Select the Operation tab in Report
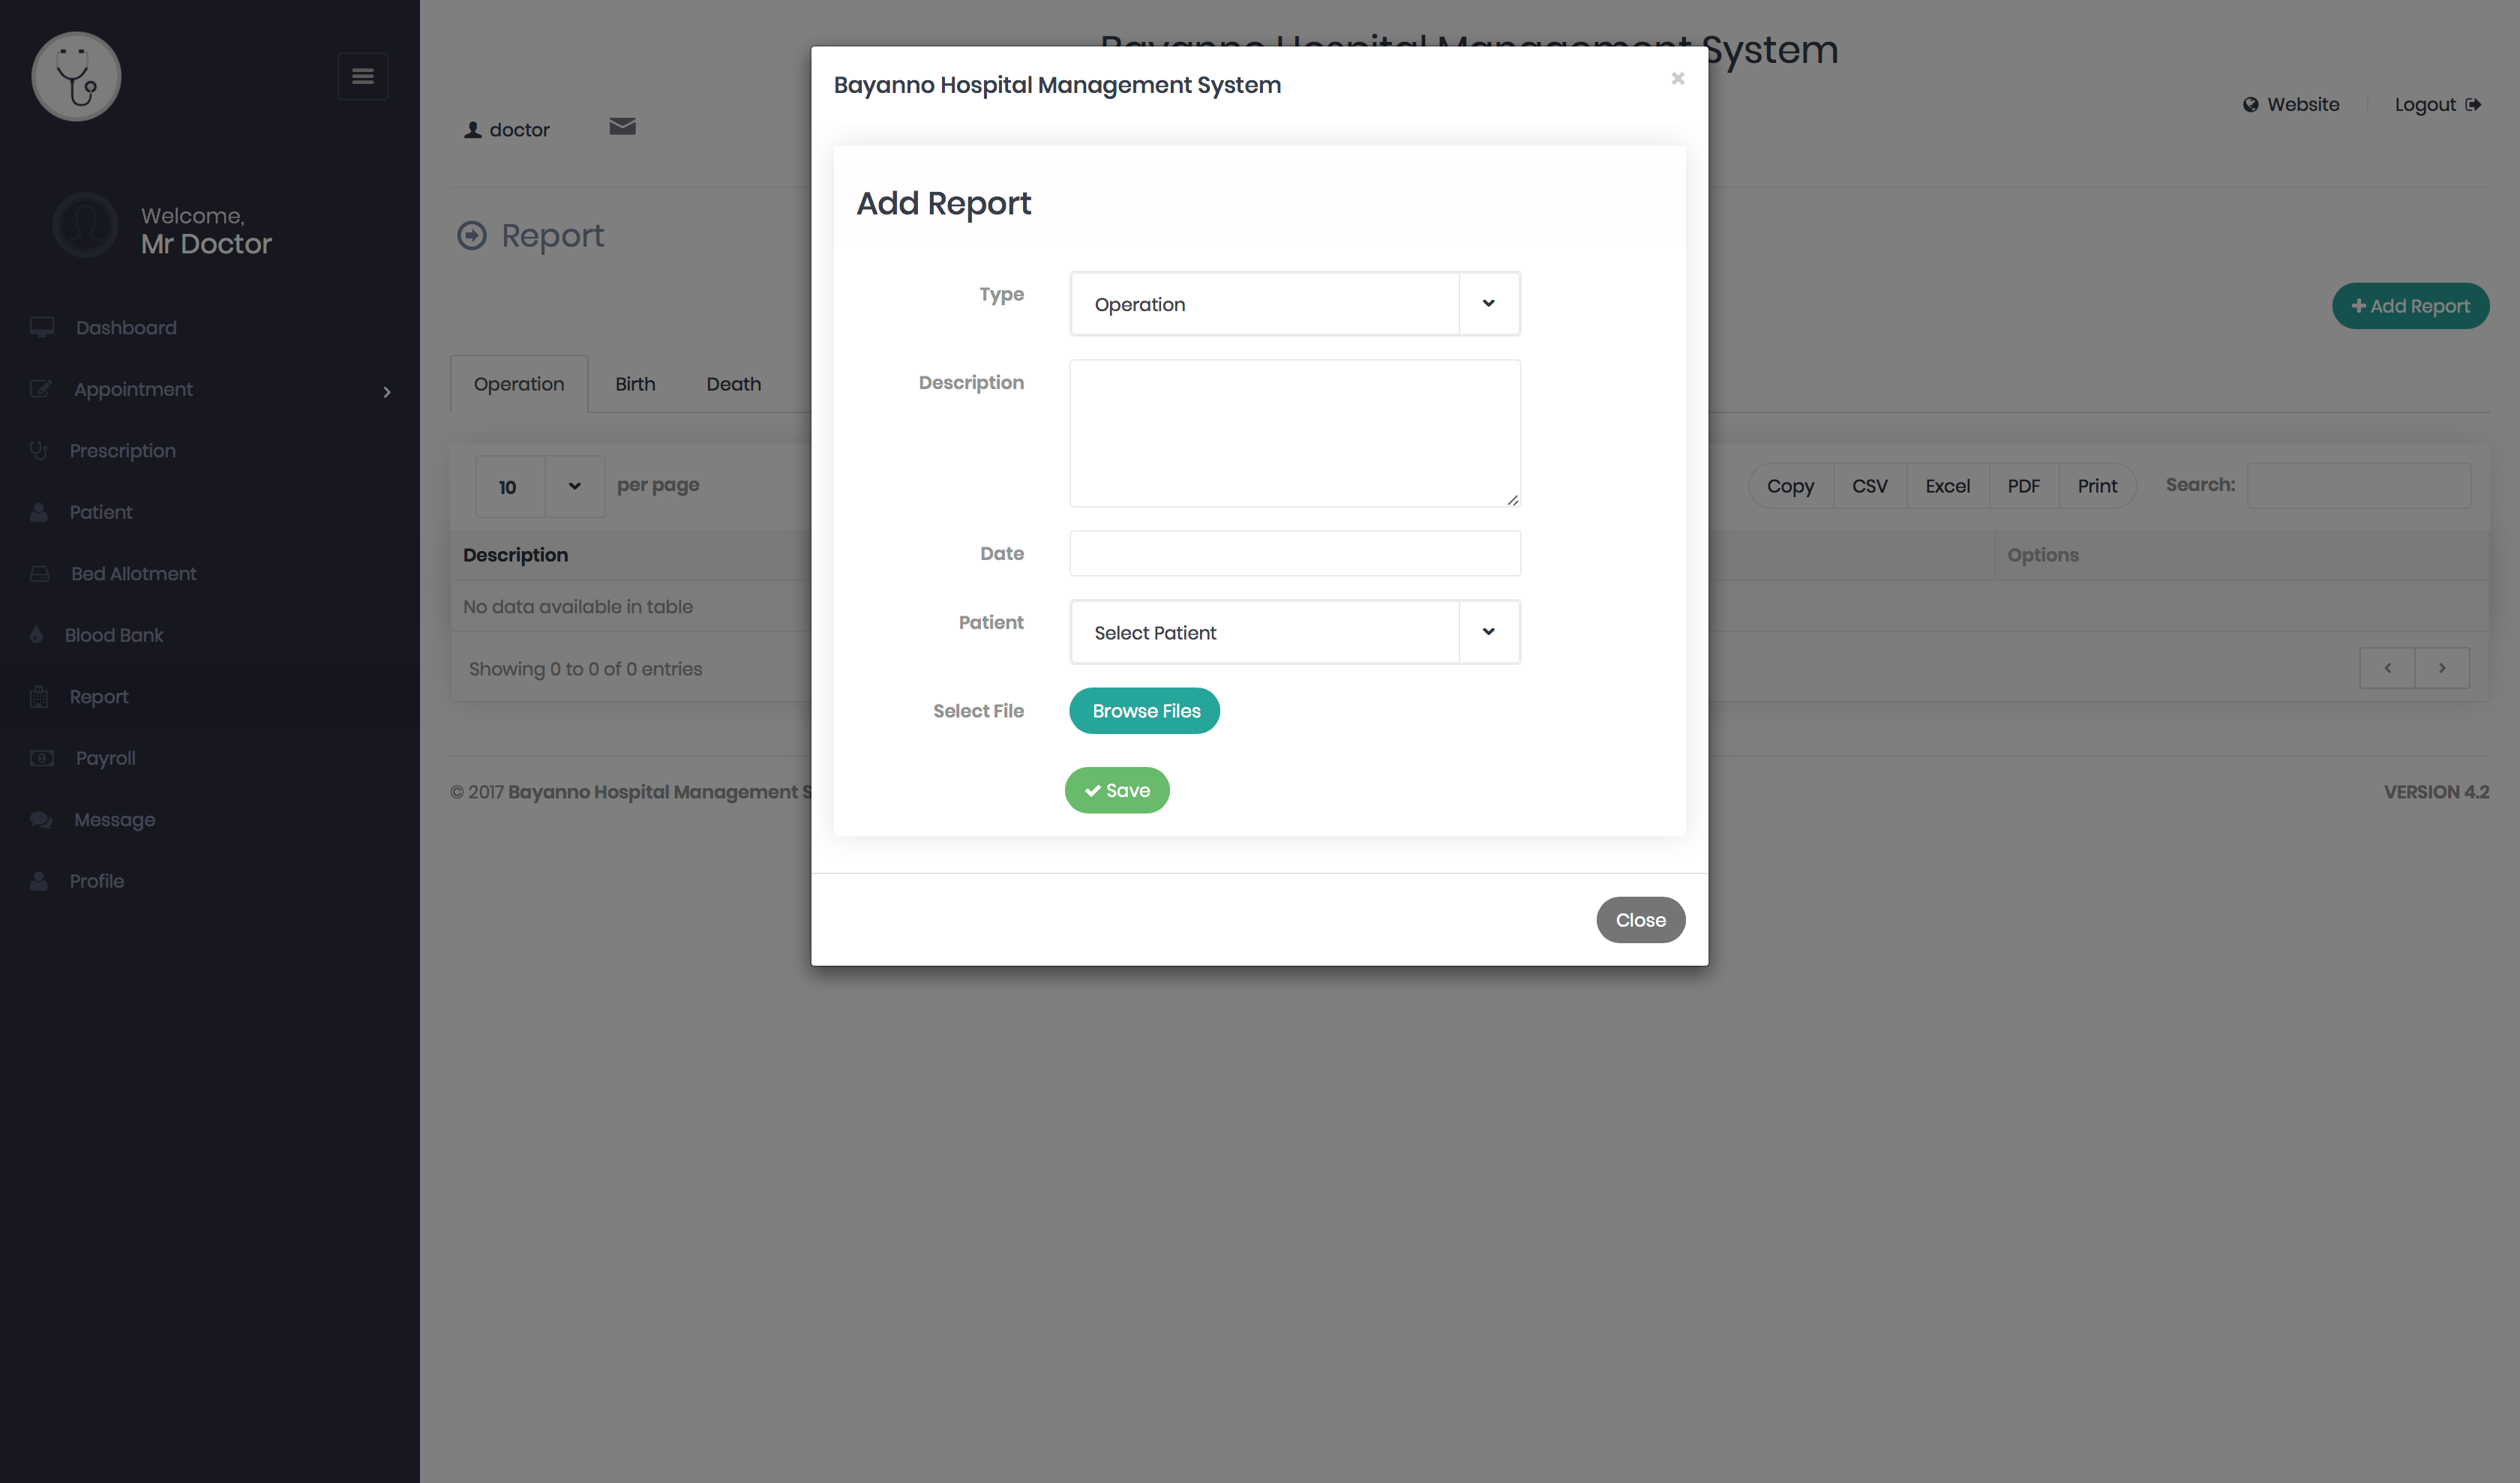The width and height of the screenshot is (2520, 1483). (517, 383)
